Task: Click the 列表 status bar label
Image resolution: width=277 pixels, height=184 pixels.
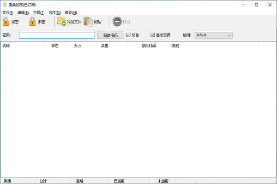Action: coord(7,181)
